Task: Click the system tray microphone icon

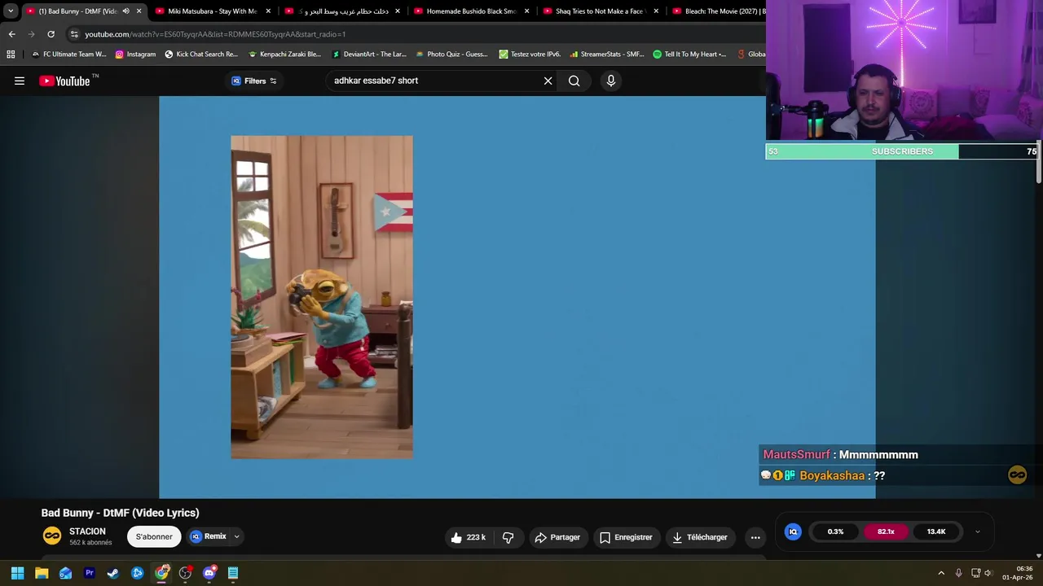Action: [958, 573]
